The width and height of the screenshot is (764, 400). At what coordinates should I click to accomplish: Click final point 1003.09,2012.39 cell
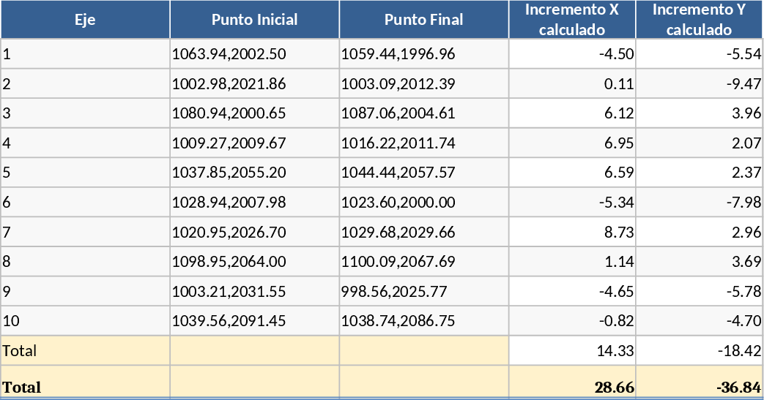(423, 84)
